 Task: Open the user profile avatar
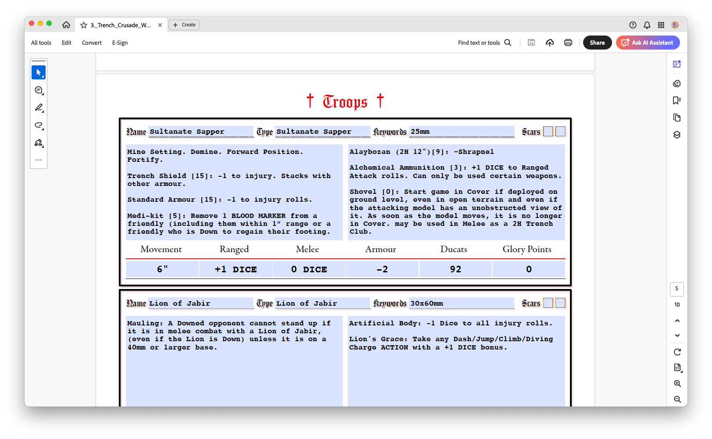pyautogui.click(x=675, y=25)
